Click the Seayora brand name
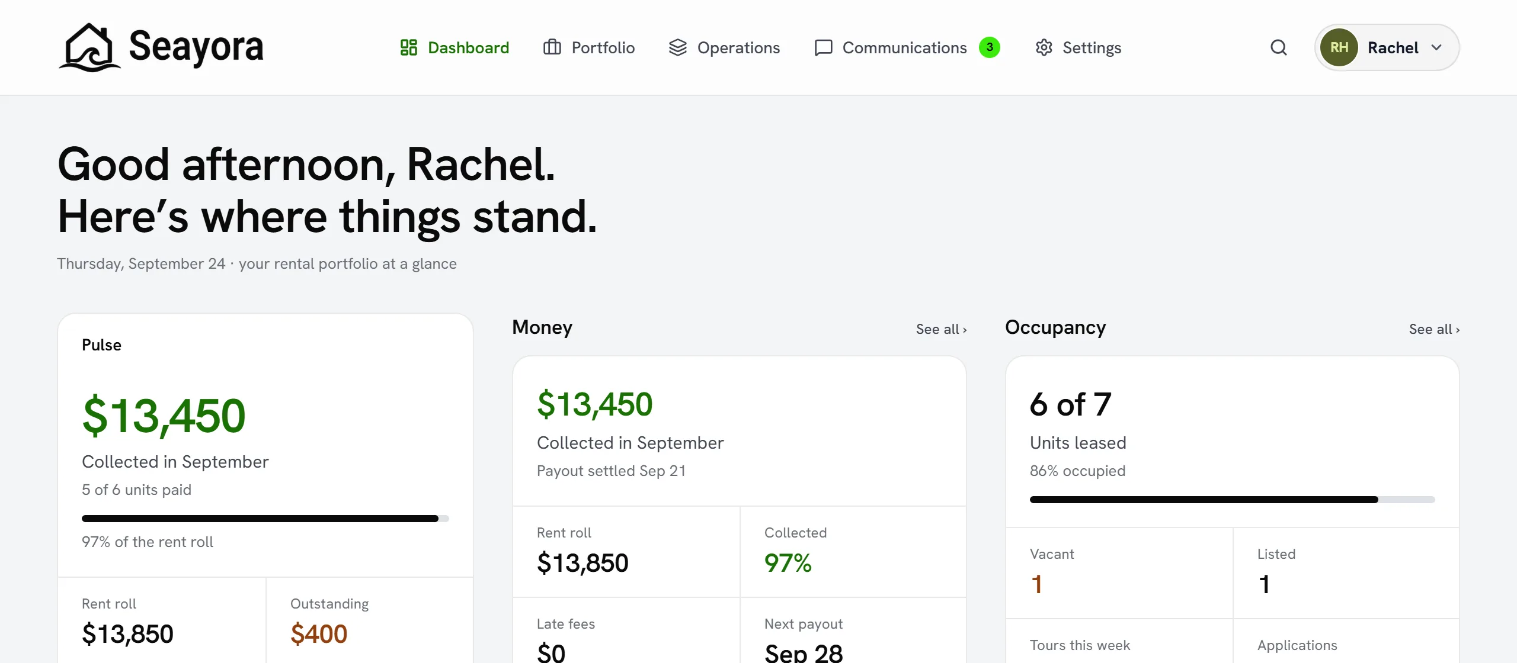 pos(196,47)
